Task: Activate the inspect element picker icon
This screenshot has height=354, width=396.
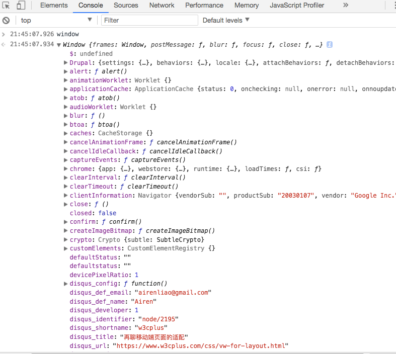Action: (x=6, y=6)
